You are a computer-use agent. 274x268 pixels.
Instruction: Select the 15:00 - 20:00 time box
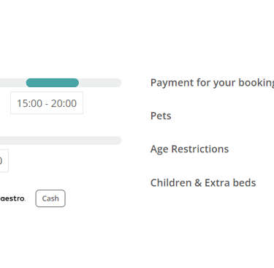(x=47, y=103)
